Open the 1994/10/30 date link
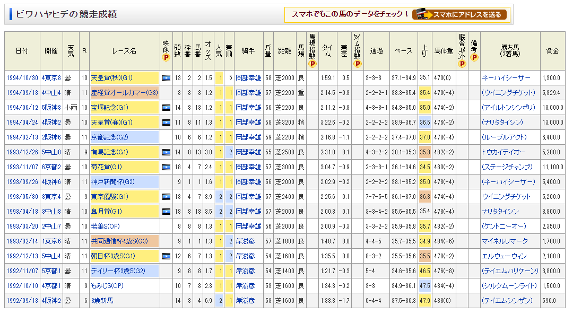The width and height of the screenshot is (573, 314). [22, 78]
